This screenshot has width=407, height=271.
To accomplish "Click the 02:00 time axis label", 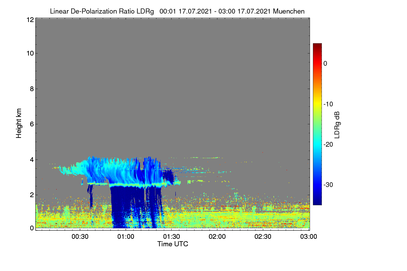I will click(217, 237).
